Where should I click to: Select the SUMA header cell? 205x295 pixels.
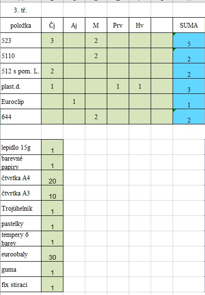[189, 25]
